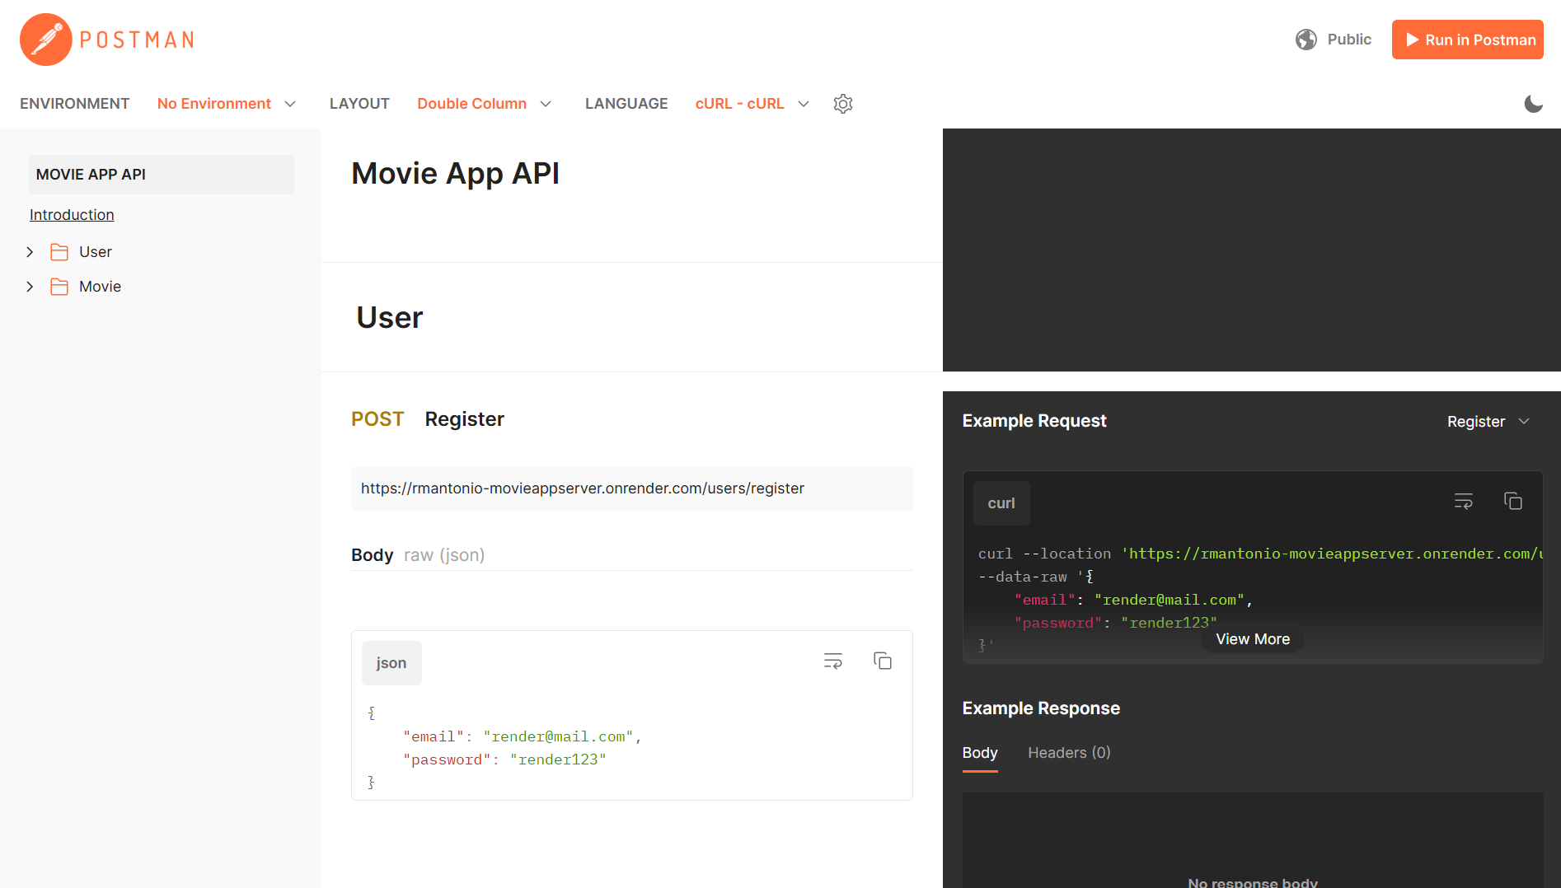Switch visibility setting labeled Public
This screenshot has height=888, width=1561.
click(1349, 39)
